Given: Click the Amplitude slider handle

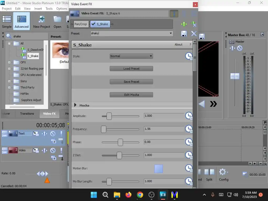Looking at the screenshot, I should point(109,116).
